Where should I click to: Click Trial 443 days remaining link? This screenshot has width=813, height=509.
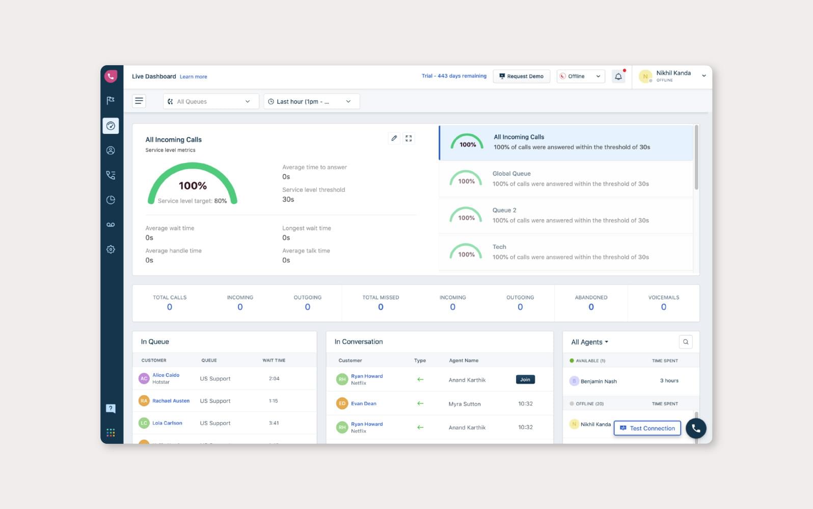coord(454,76)
